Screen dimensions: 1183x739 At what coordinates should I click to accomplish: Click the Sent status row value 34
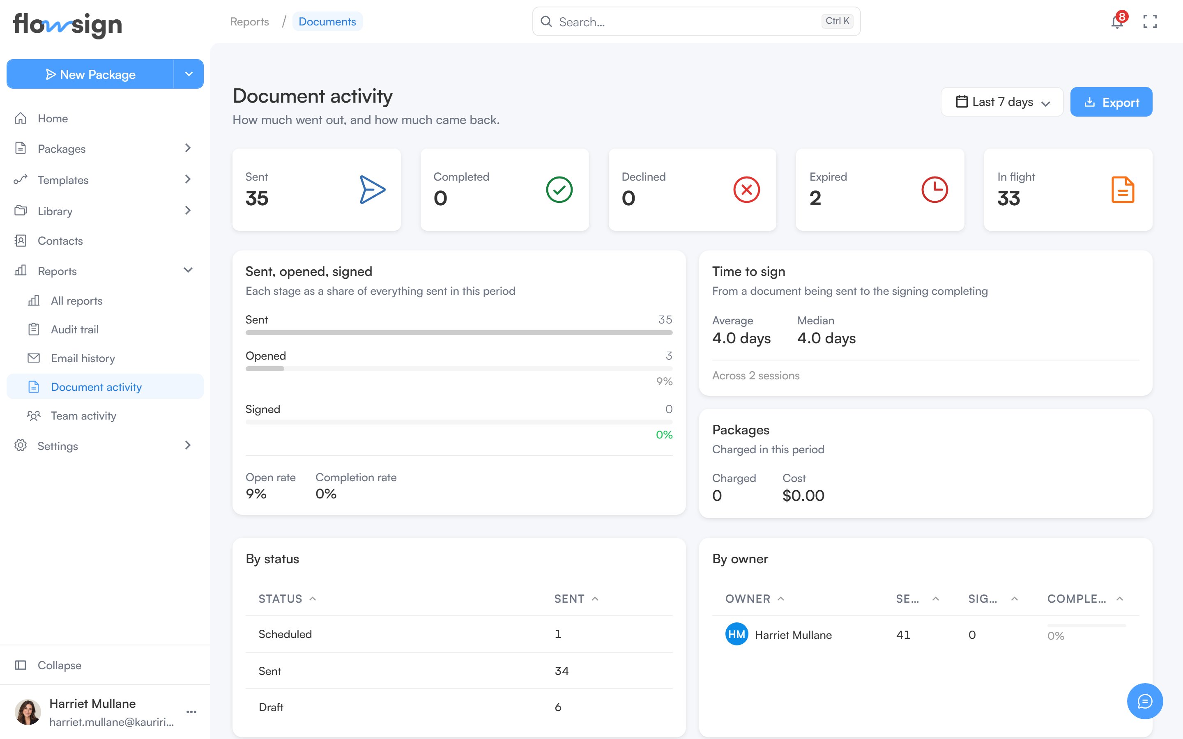pos(562,671)
